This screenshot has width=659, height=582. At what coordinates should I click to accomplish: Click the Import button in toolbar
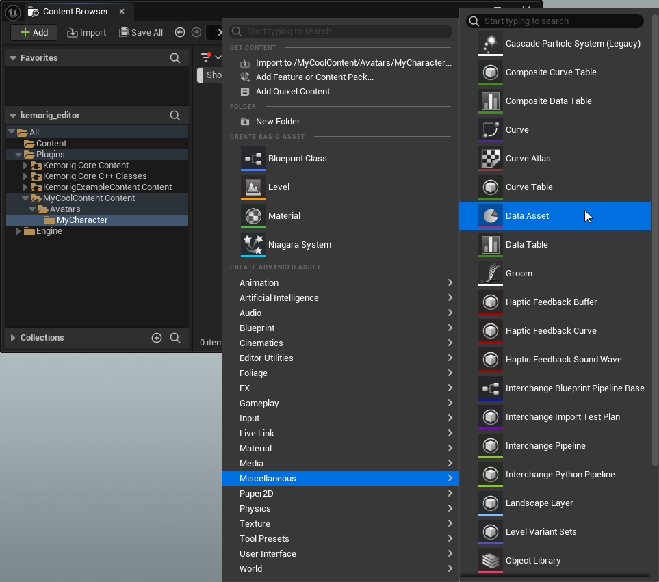(86, 32)
